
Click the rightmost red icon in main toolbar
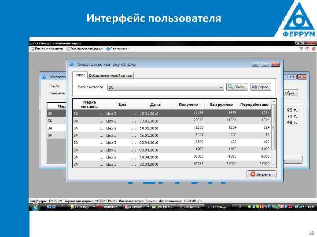tap(313, 49)
